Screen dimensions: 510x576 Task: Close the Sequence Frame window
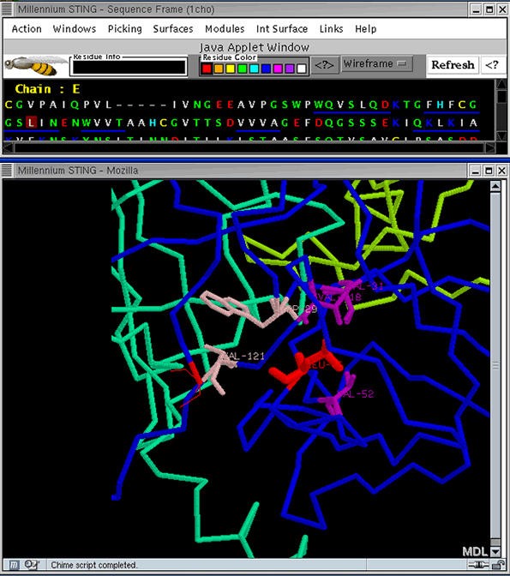pos(502,9)
